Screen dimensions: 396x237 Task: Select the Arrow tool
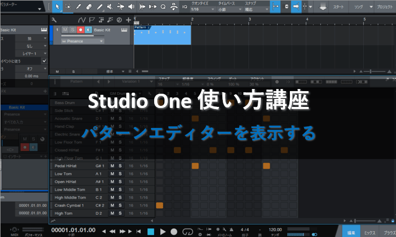pos(58,7)
